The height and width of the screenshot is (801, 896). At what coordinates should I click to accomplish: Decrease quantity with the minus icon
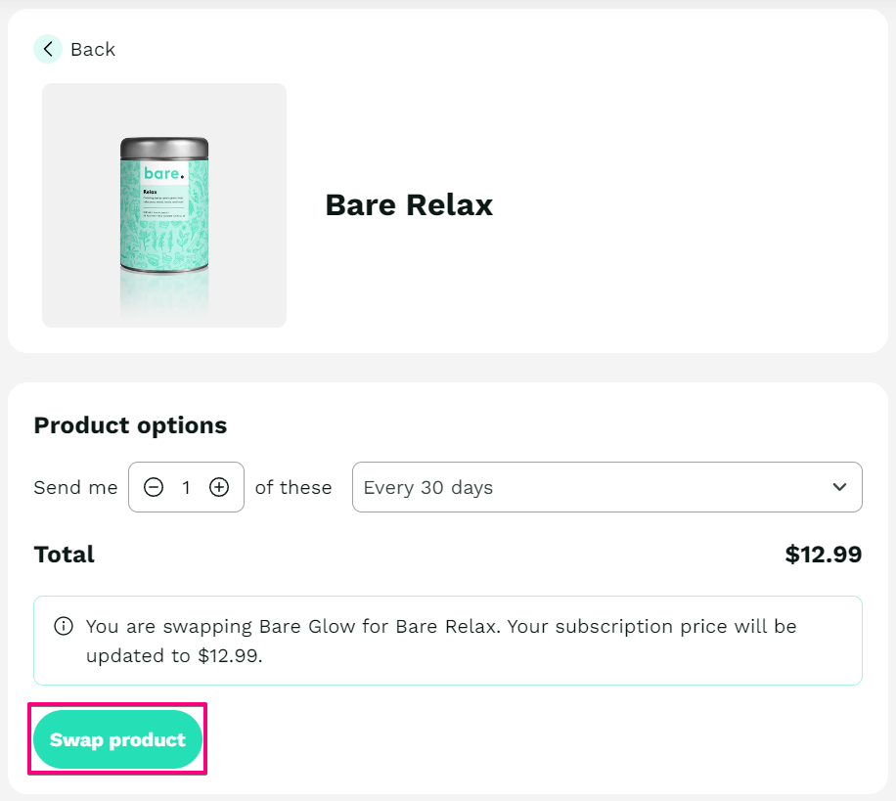coord(154,487)
